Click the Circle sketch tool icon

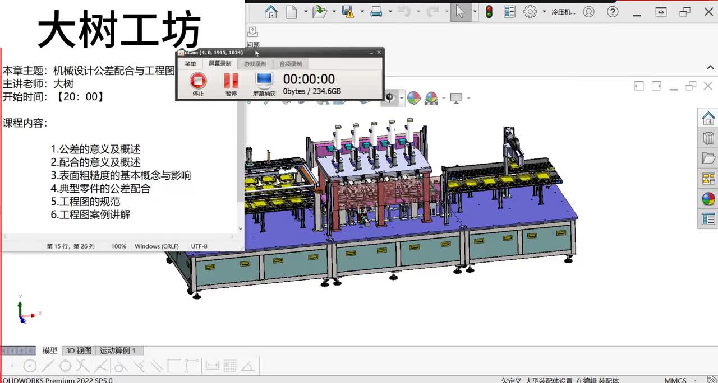(30, 366)
